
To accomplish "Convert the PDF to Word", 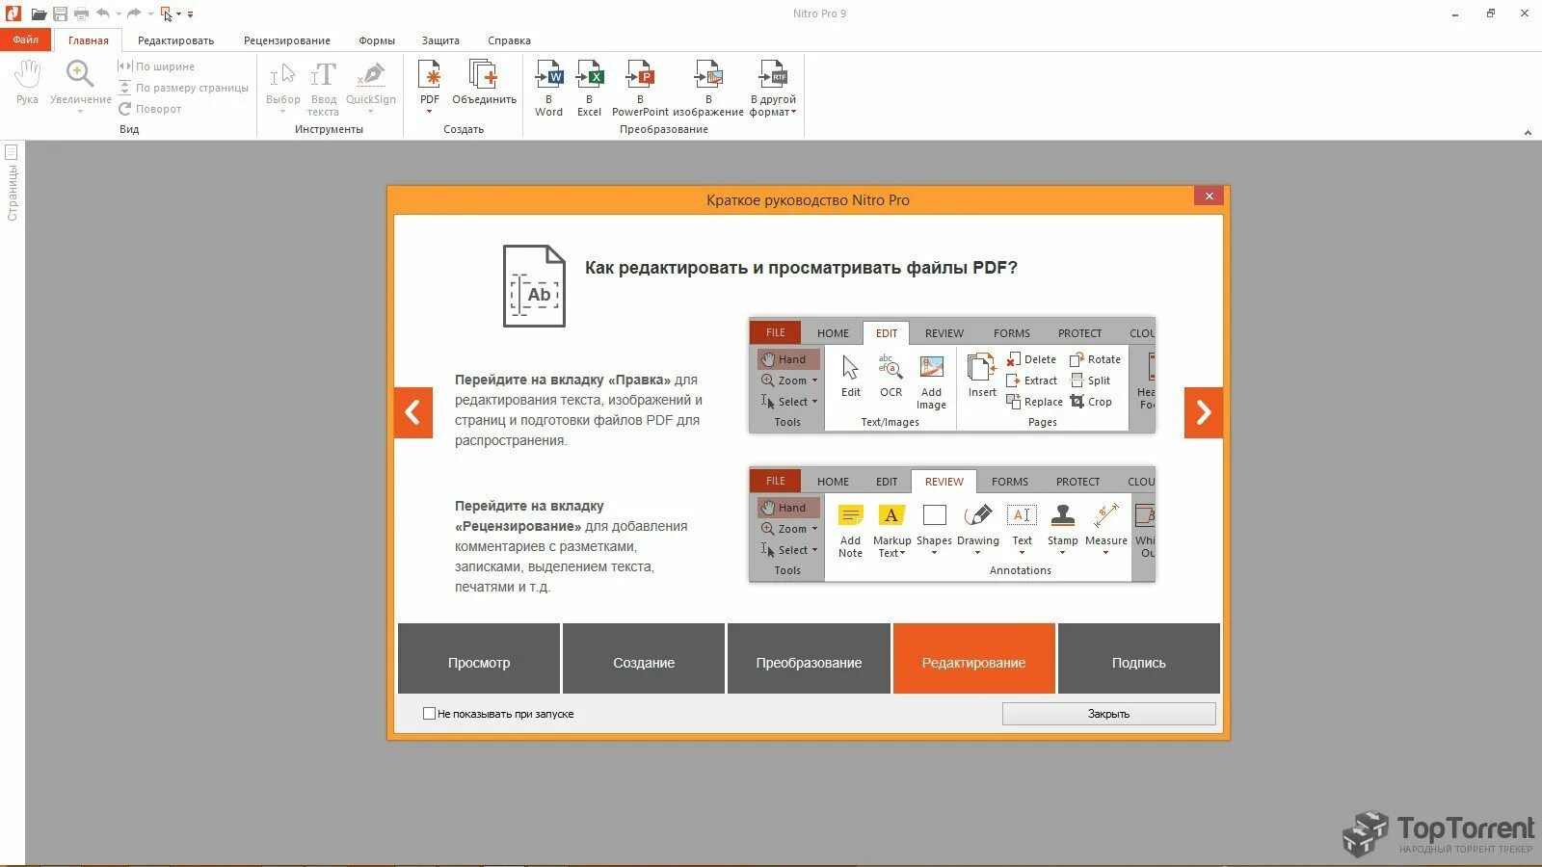I will tap(548, 88).
